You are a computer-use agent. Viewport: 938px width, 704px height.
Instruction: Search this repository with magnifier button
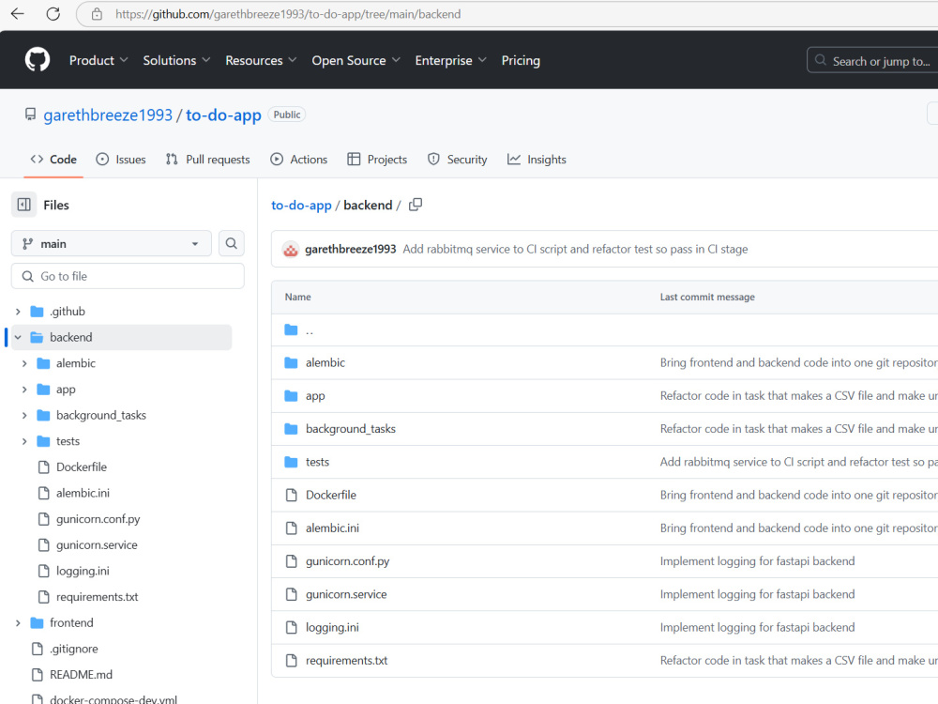(x=232, y=244)
